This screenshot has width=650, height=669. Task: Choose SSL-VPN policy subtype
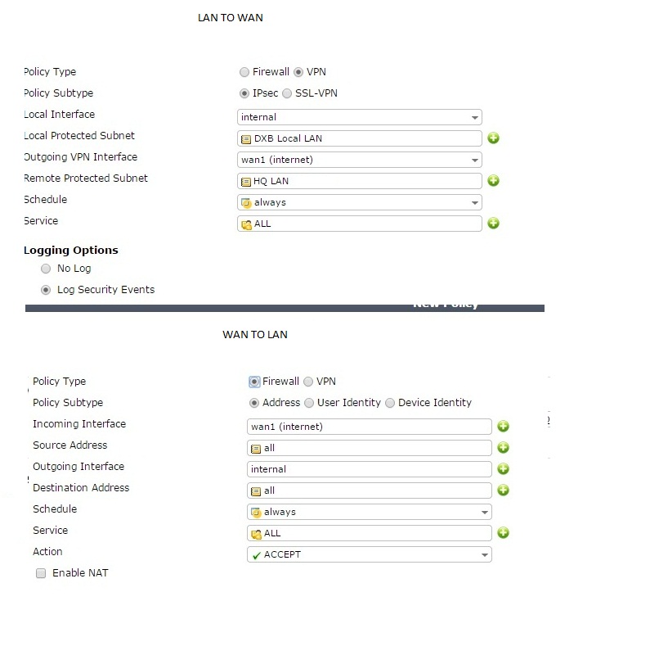pos(287,93)
